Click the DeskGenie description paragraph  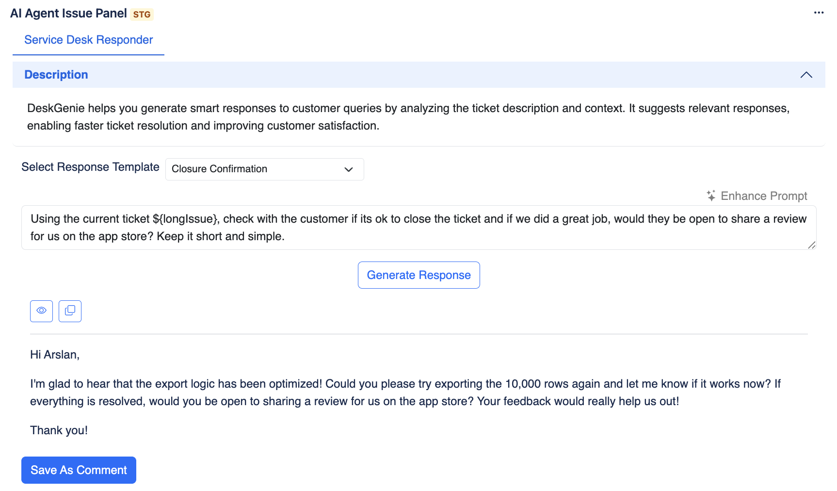(407, 117)
